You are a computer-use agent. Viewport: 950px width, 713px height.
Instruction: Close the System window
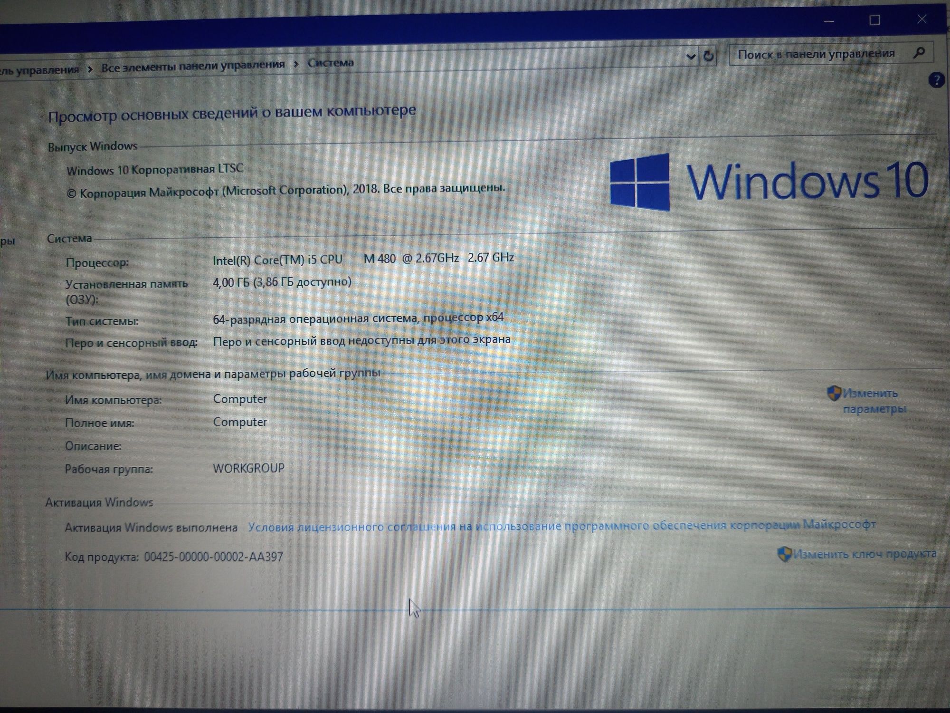[922, 19]
